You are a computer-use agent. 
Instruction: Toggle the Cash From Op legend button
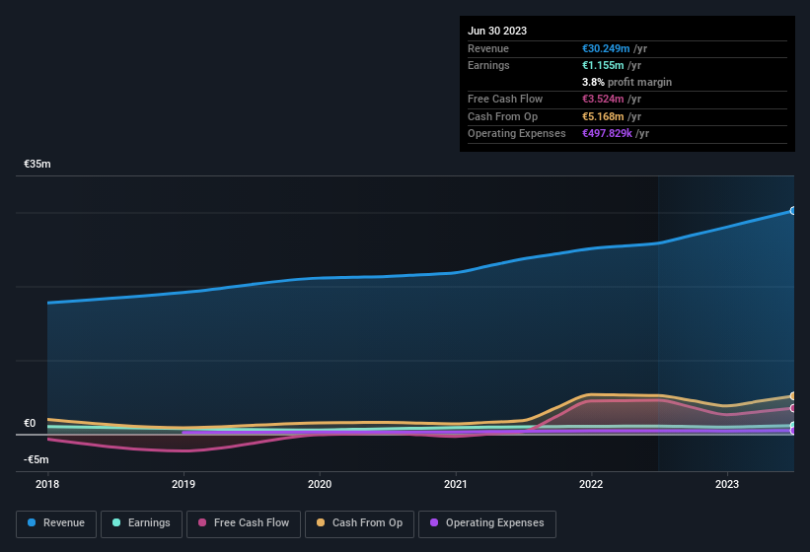pyautogui.click(x=359, y=523)
